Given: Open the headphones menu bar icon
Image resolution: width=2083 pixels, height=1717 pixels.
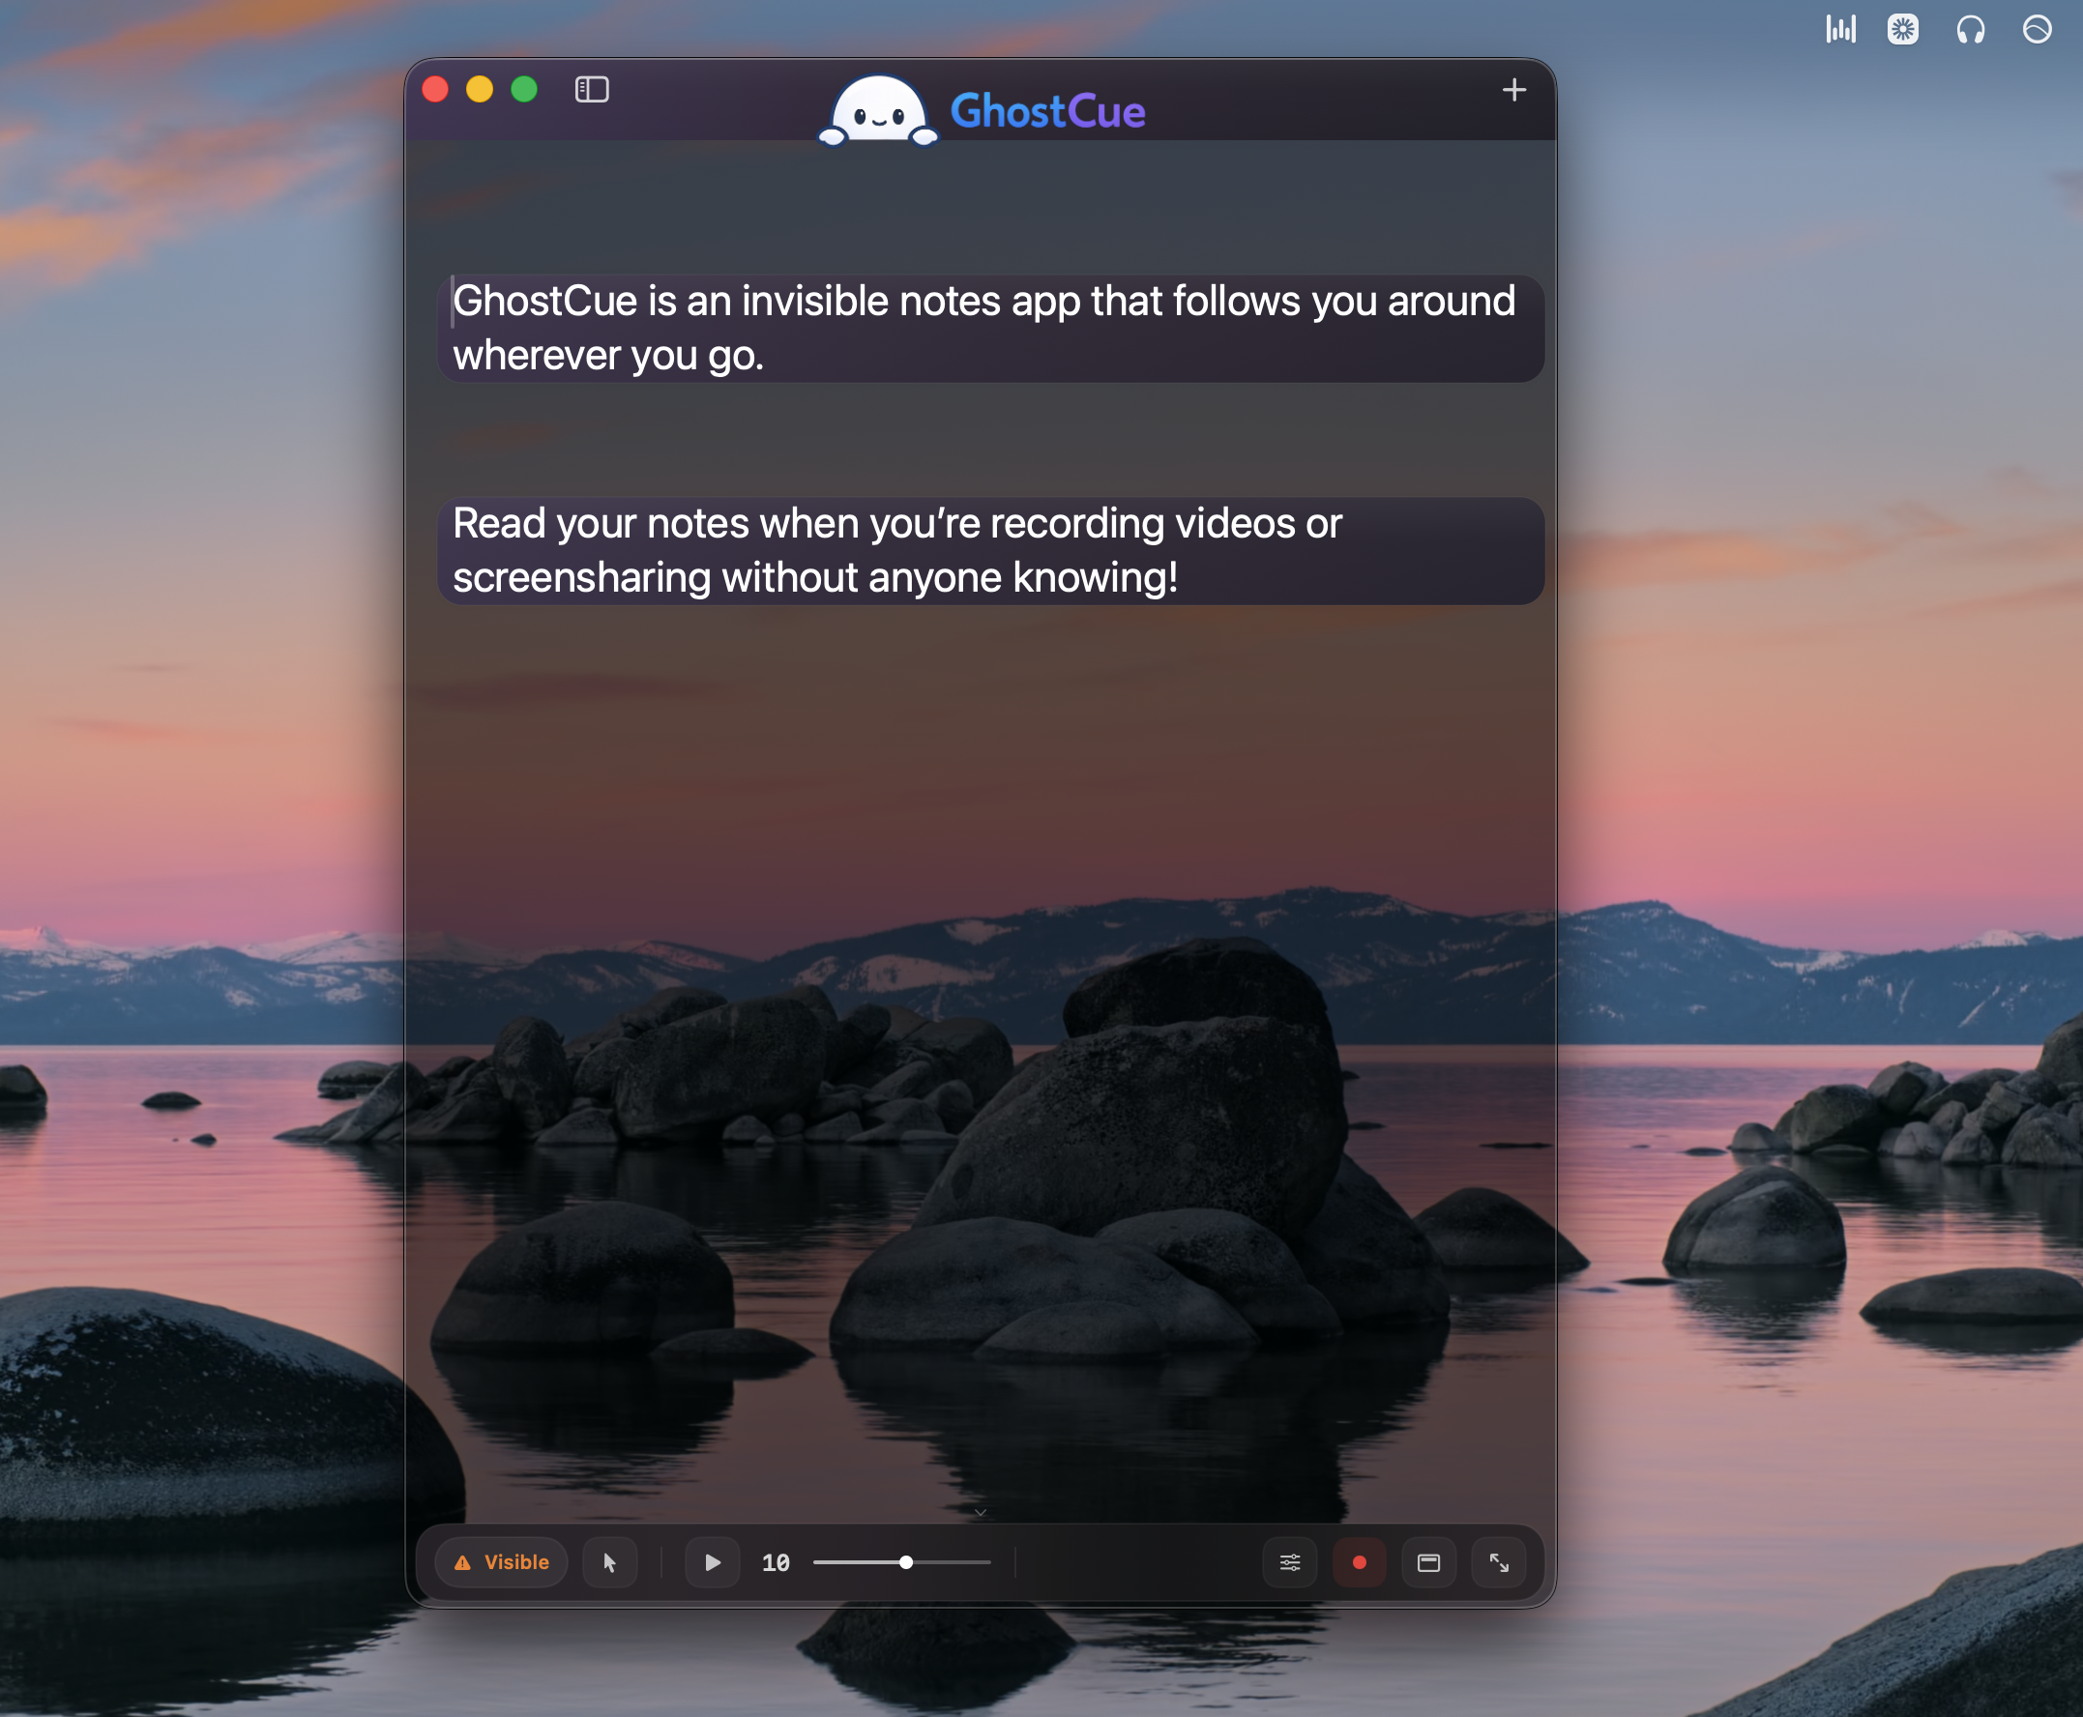Looking at the screenshot, I should click(x=1970, y=30).
